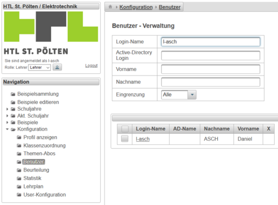The image size is (278, 205).
Task: Select Statistik in navigation
Action: (32, 178)
